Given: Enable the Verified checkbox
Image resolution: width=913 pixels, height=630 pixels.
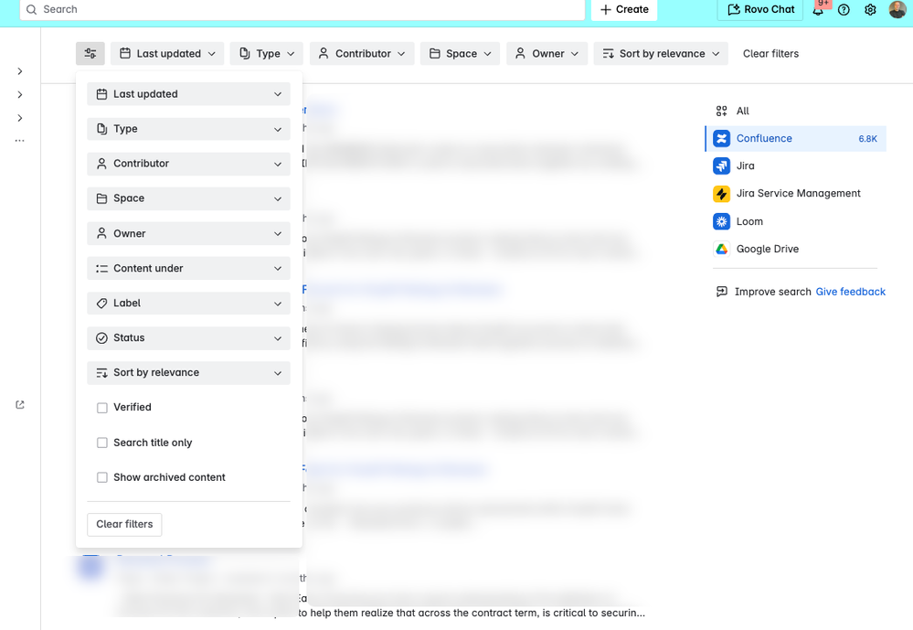Looking at the screenshot, I should tap(102, 408).
